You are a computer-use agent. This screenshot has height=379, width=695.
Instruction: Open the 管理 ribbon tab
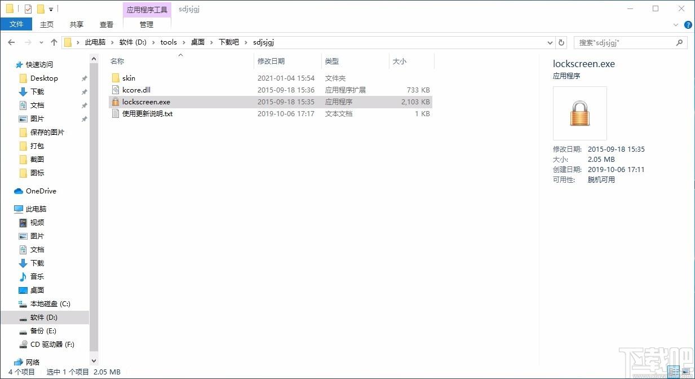(x=147, y=24)
